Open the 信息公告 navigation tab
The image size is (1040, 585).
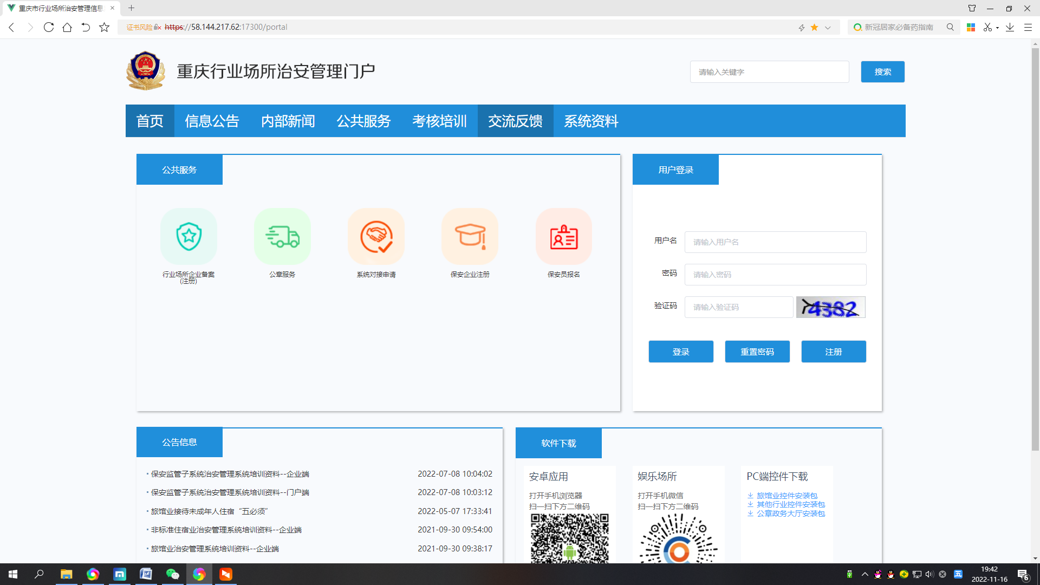(x=212, y=121)
